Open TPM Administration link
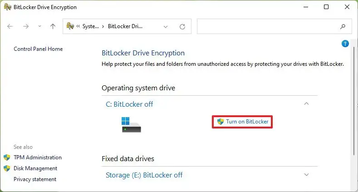Image resolution: width=358 pixels, height=192 pixels. coord(37,158)
